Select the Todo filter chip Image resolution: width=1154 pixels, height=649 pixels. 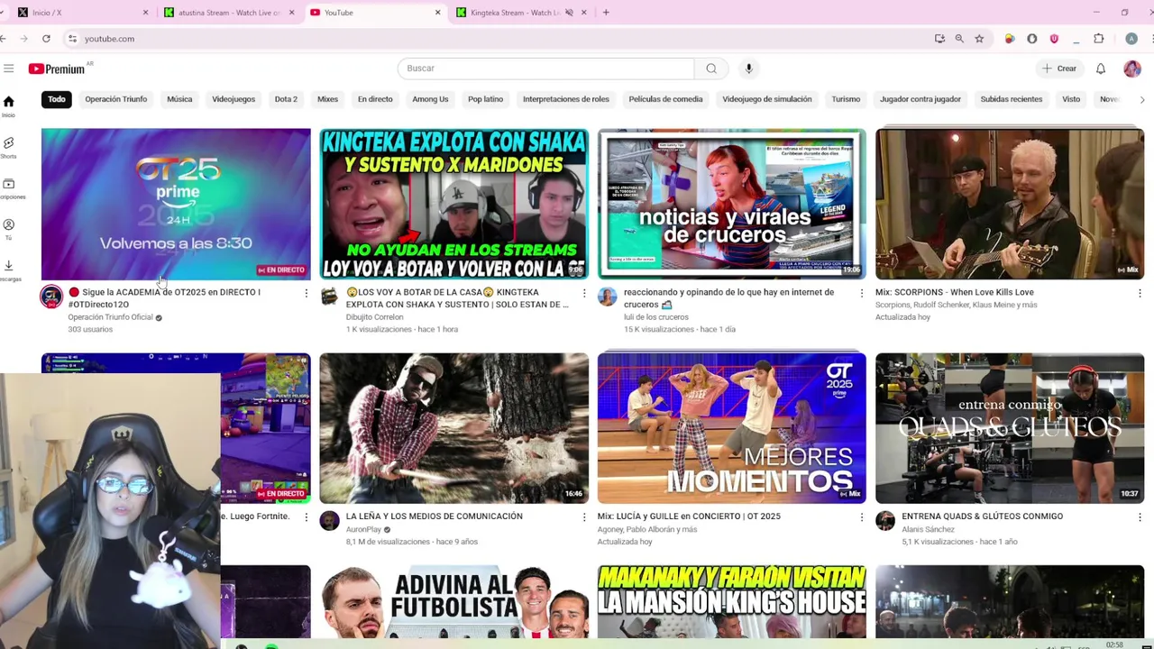pos(57,99)
